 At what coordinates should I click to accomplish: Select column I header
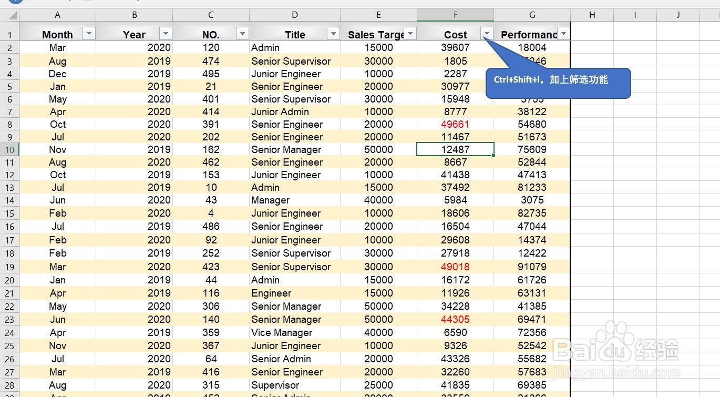[635, 15]
